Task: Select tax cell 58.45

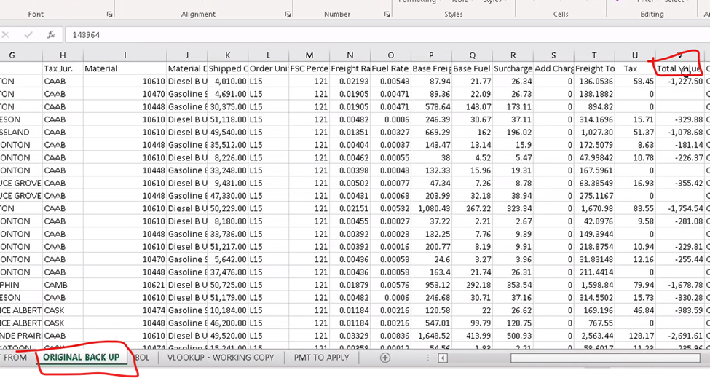Action: [635, 82]
